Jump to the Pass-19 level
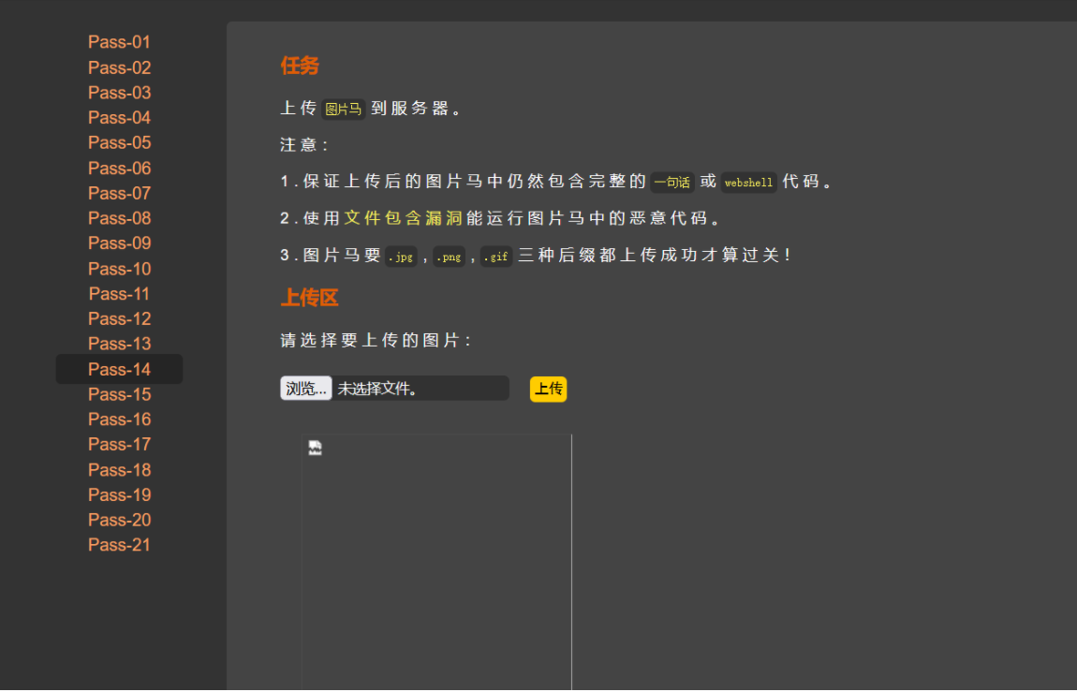Screen dimensions: 1077x692 pos(119,494)
